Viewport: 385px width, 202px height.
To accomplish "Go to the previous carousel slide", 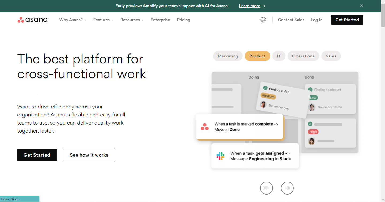I will coord(266,188).
